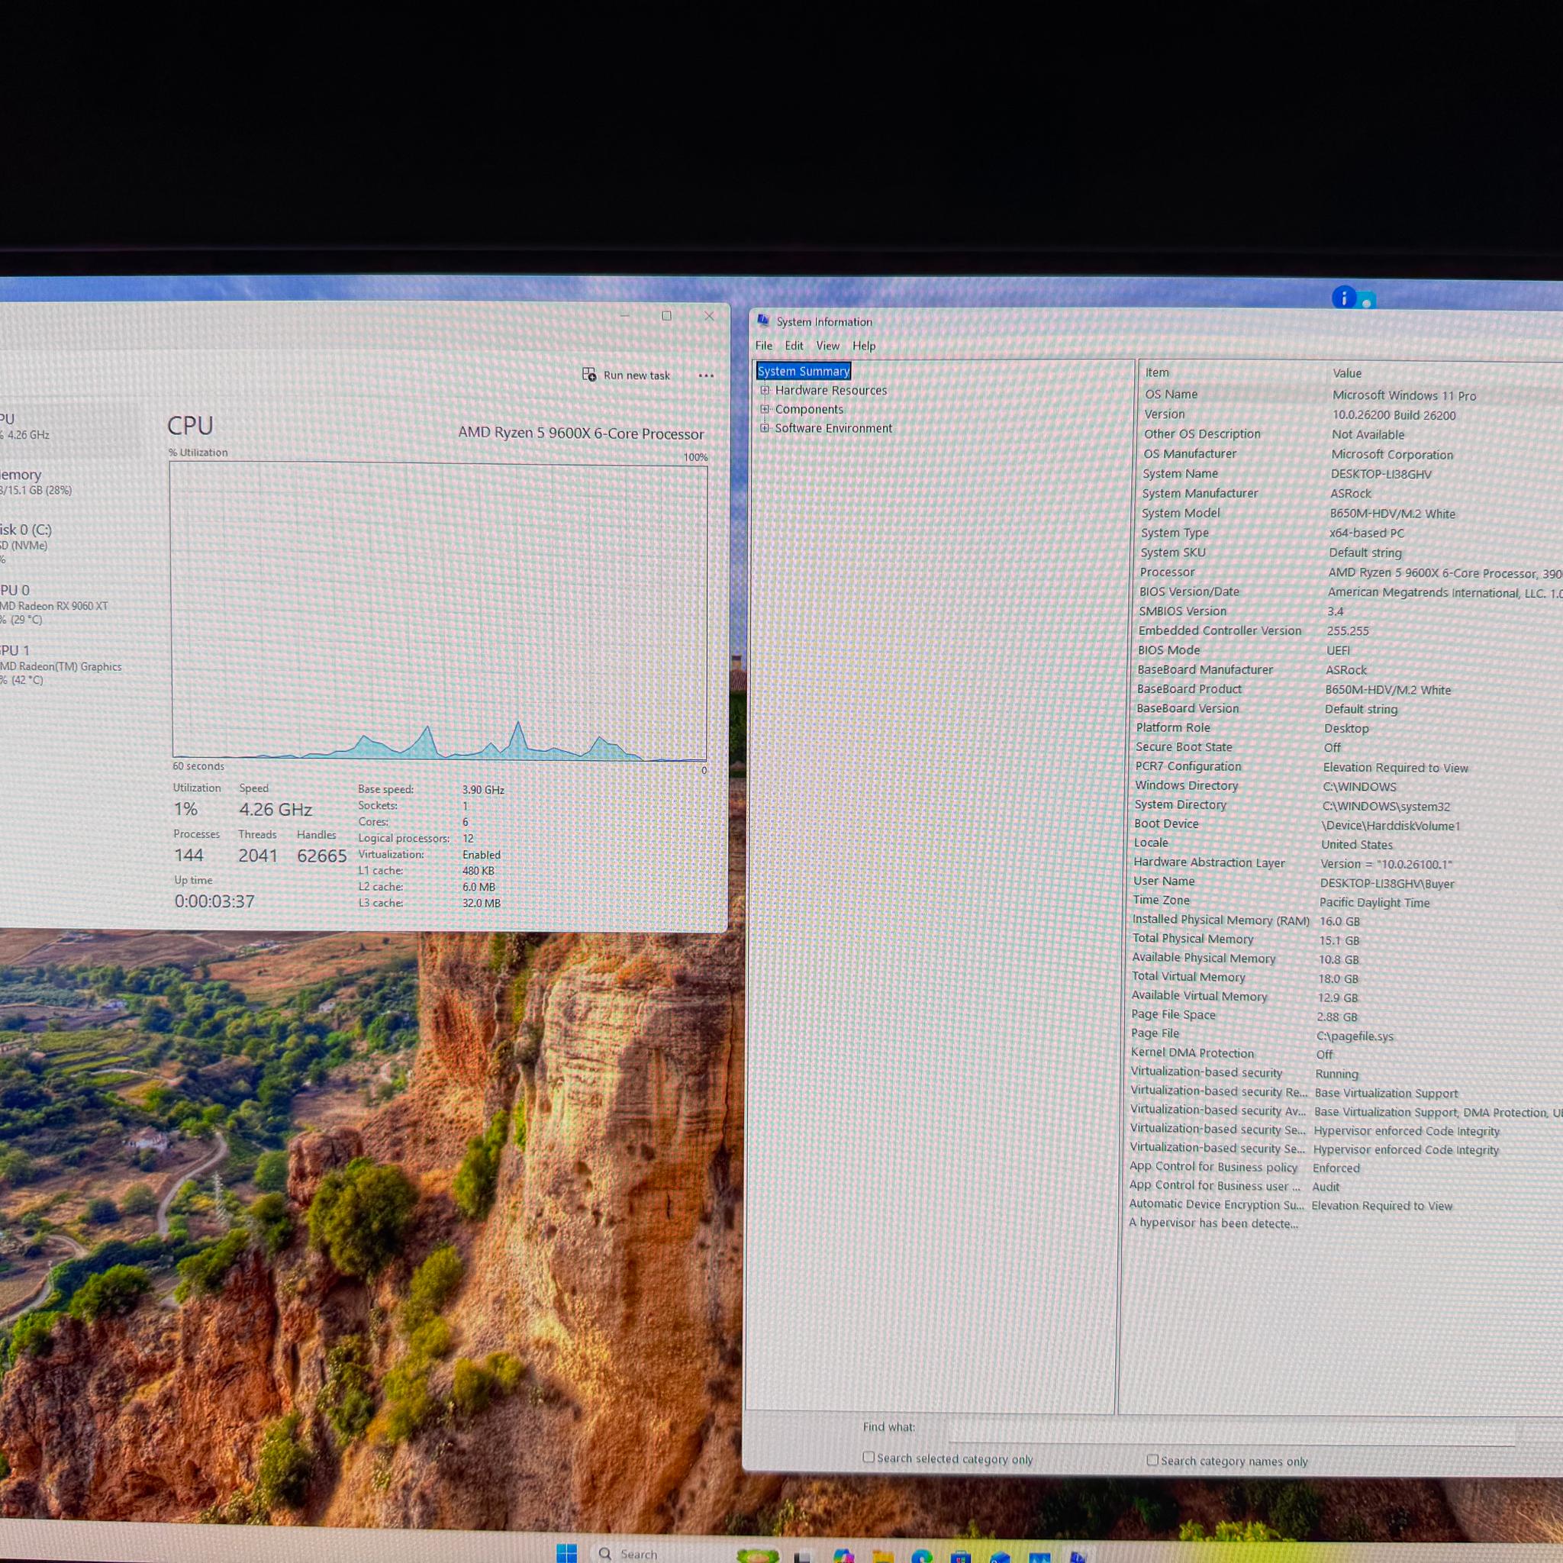Screen dimensions: 1563x1563
Task: Click the CPU utilization graph
Action: tap(439, 611)
